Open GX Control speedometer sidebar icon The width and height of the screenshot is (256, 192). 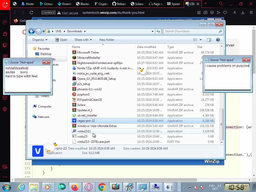click(5, 22)
